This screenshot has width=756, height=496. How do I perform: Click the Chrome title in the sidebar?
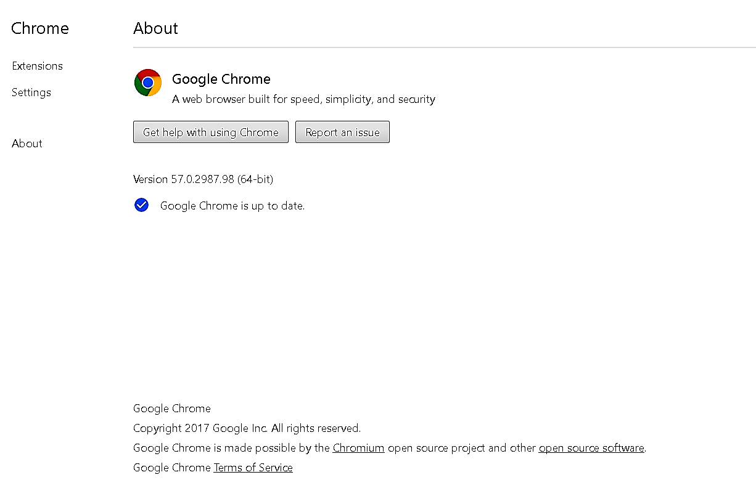click(40, 28)
